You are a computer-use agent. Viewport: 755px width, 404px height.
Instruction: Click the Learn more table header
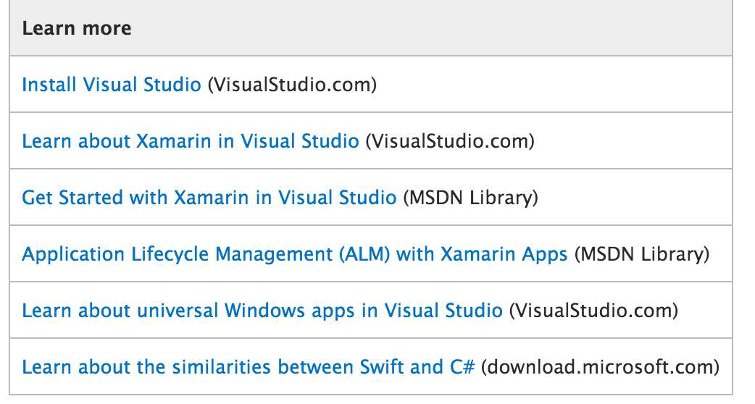(x=77, y=28)
